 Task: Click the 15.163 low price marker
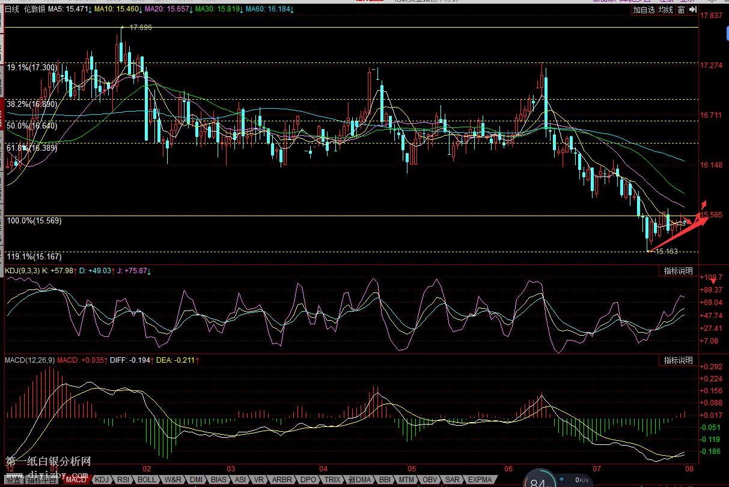point(666,252)
